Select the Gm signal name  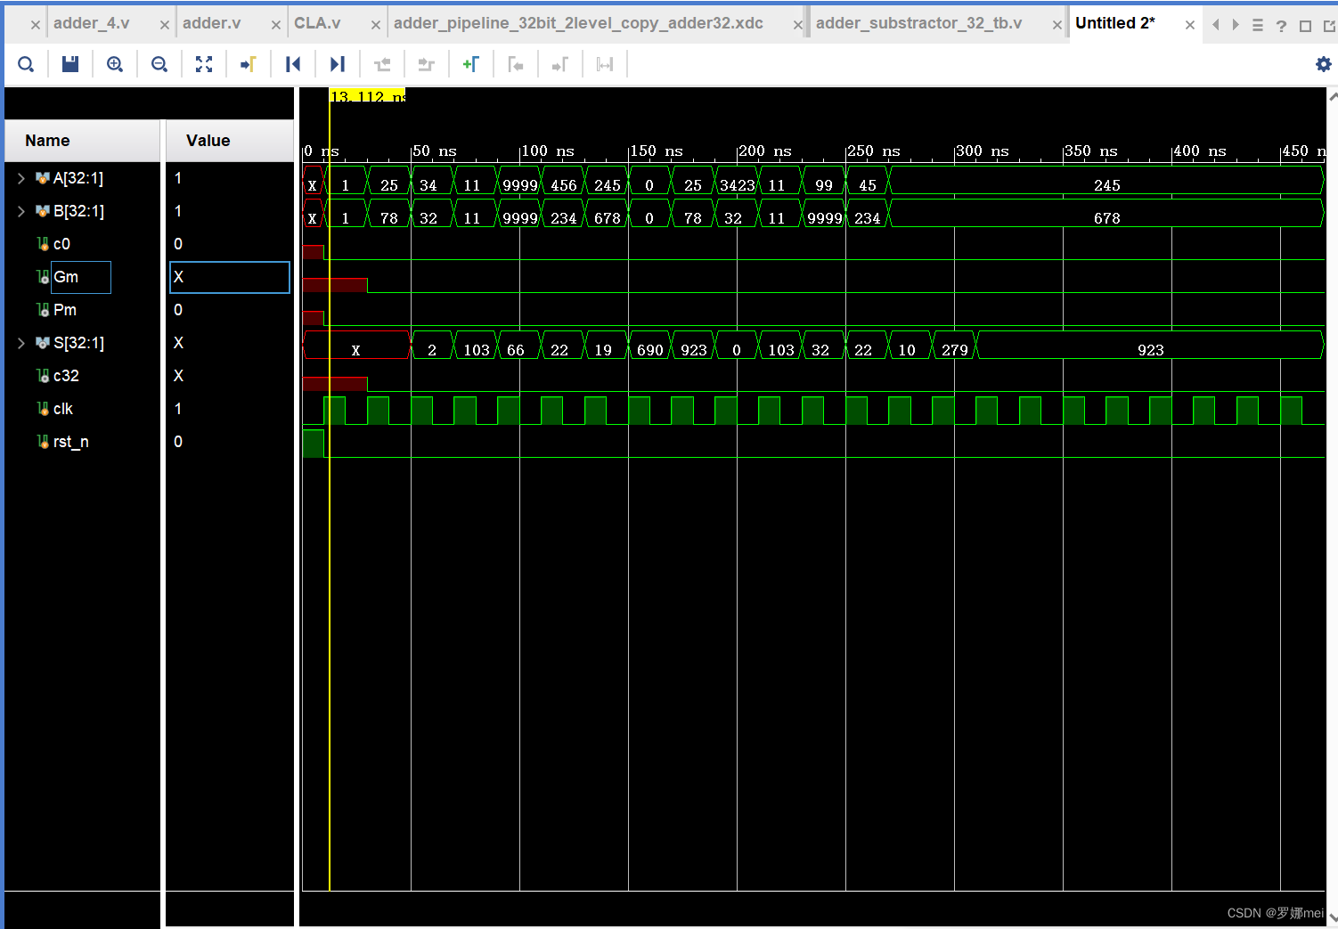pyautogui.click(x=66, y=277)
